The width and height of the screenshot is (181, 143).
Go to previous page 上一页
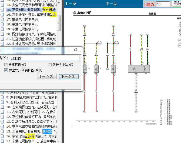pos(71,4)
